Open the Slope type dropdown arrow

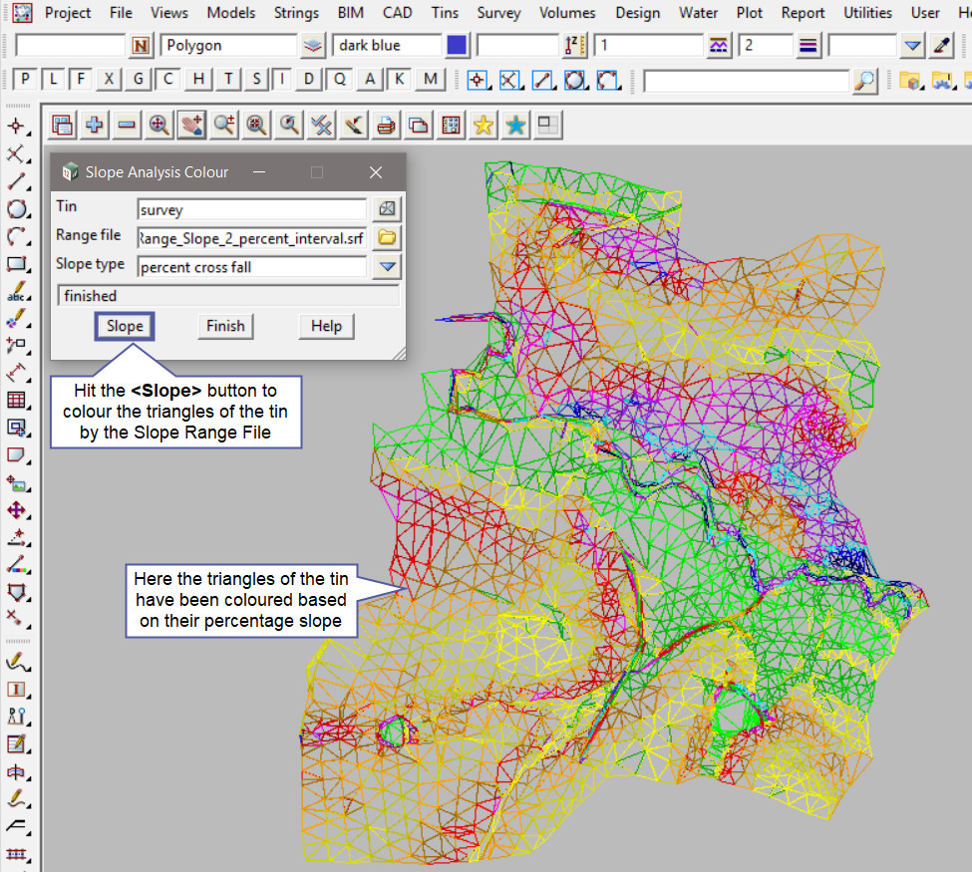pyautogui.click(x=387, y=266)
